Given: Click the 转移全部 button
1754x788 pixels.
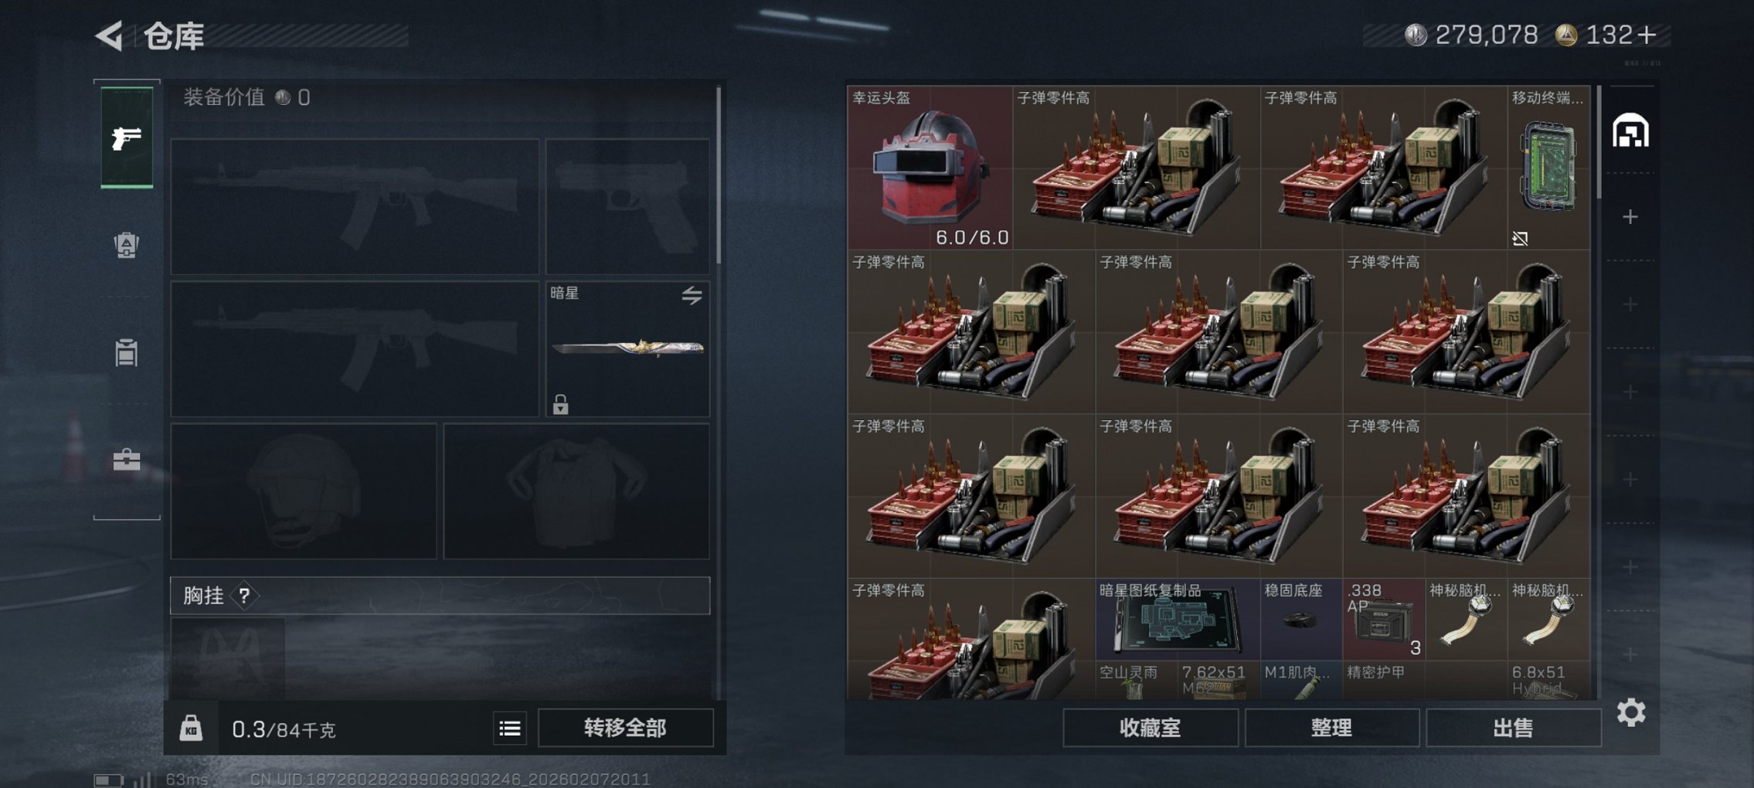Looking at the screenshot, I should (625, 728).
